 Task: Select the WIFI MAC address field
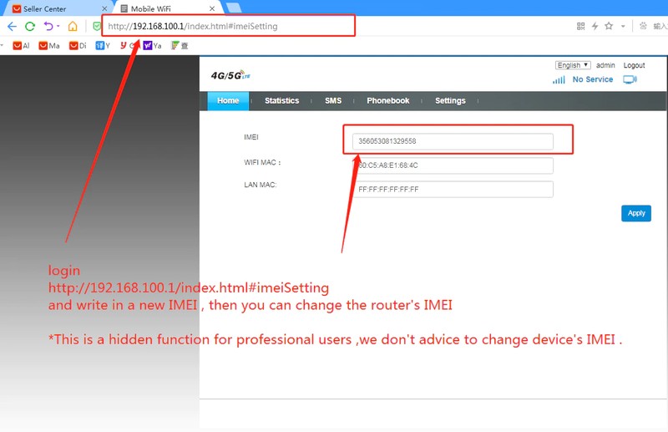coord(453,165)
